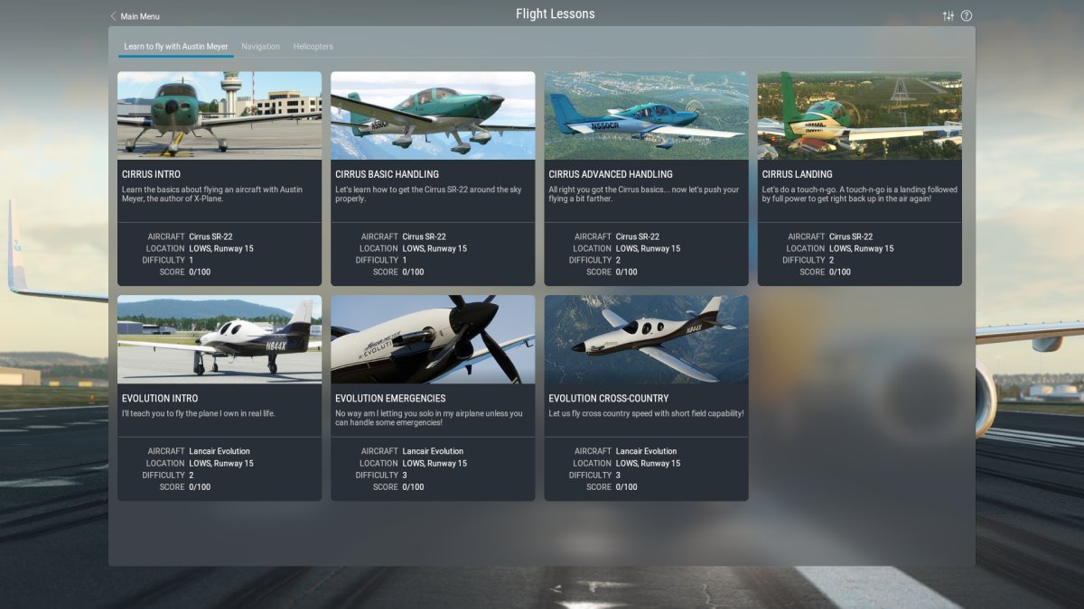Click the LOWS, Runway 15 location in Evolution Cross-Country
This screenshot has height=609, width=1084.
(648, 463)
